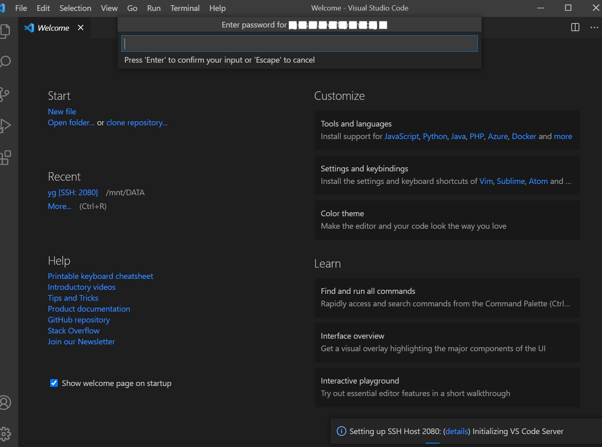602x447 pixels.
Task: Open the Interface overview card
Action: coord(447,342)
